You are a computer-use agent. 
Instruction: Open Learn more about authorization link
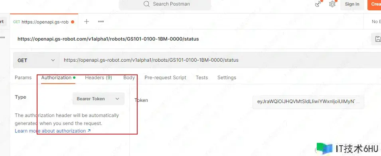[x=53, y=131]
